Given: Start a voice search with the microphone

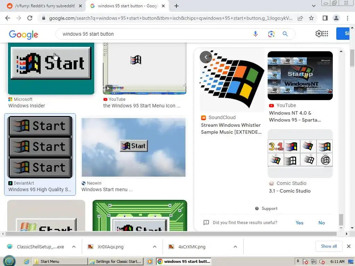Looking at the screenshot, I should pyautogui.click(x=256, y=34).
